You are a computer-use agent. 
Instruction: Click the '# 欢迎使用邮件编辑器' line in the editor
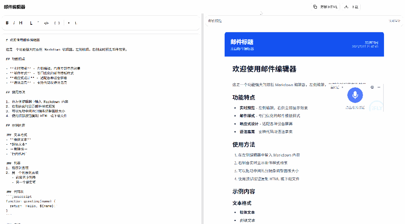(x=23, y=40)
